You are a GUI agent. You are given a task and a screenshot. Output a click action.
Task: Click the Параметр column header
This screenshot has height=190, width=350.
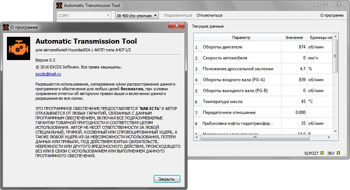241,37
